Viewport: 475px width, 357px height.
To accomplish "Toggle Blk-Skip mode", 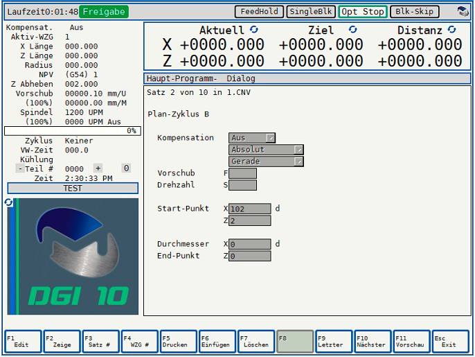I will (414, 12).
